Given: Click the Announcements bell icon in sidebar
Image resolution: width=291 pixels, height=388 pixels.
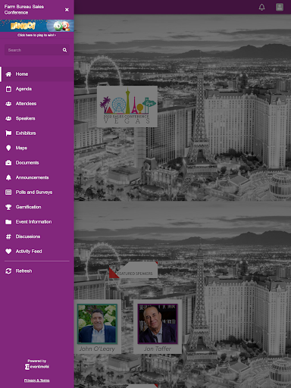Looking at the screenshot, I should (x=8, y=177).
